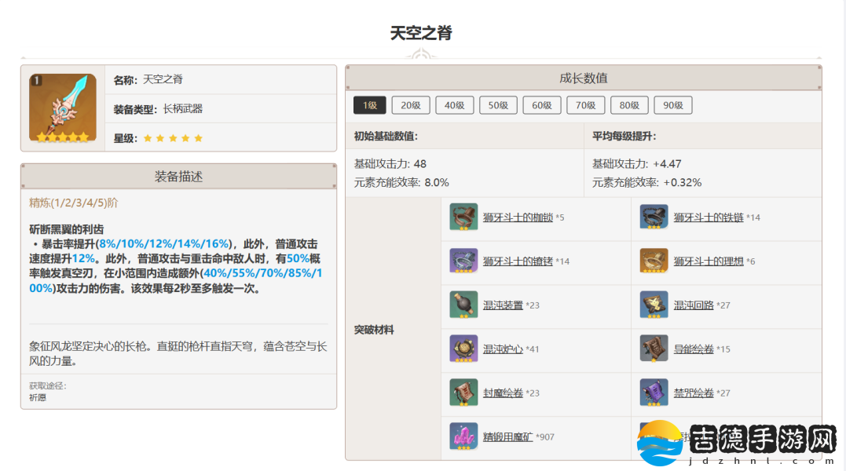The width and height of the screenshot is (846, 471).
Task: Click the 狮牙斗士的枷锁 material icon
Action: (463, 217)
